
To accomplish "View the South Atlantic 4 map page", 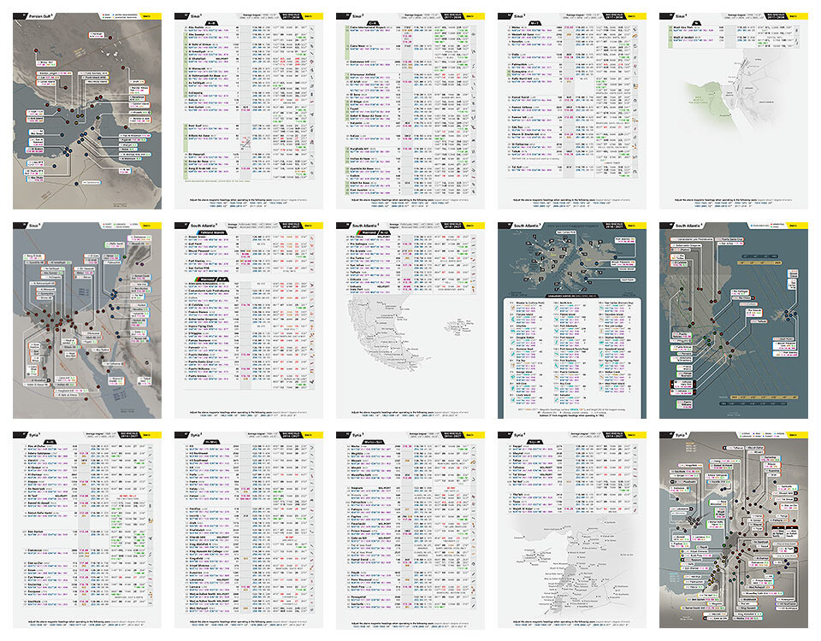I will pos(734,320).
